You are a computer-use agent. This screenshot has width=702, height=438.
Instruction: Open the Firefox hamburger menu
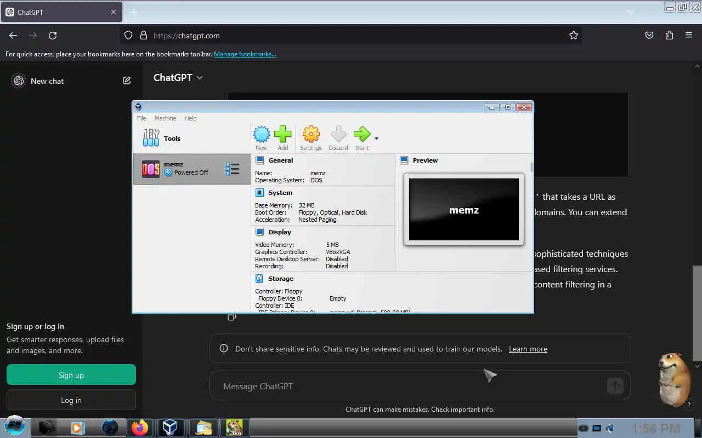point(689,36)
